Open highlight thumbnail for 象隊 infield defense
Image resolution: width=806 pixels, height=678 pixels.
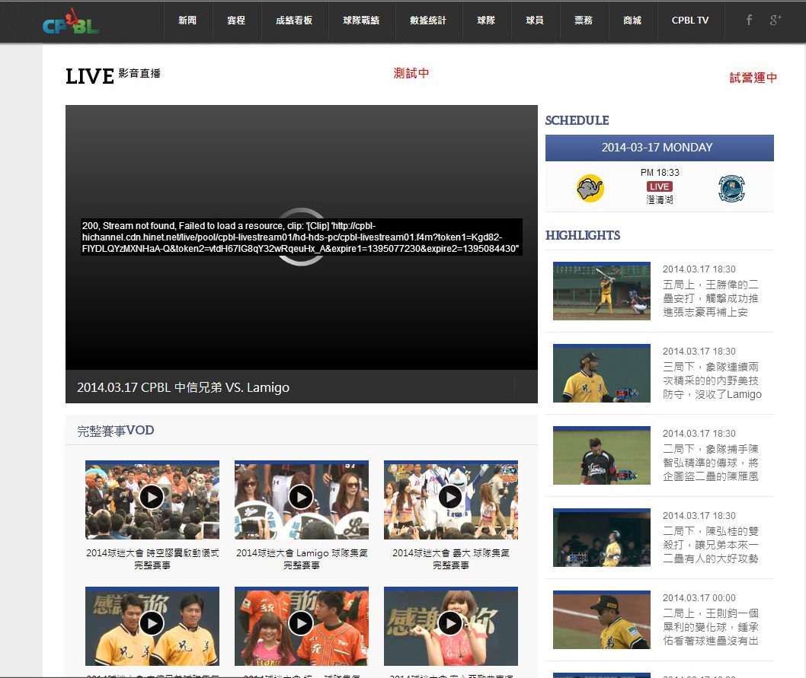click(601, 374)
